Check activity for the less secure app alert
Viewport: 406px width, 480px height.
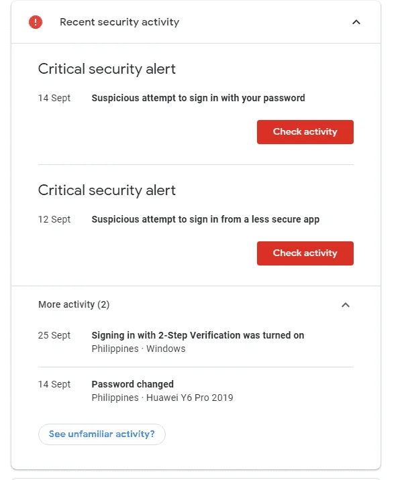pos(305,253)
